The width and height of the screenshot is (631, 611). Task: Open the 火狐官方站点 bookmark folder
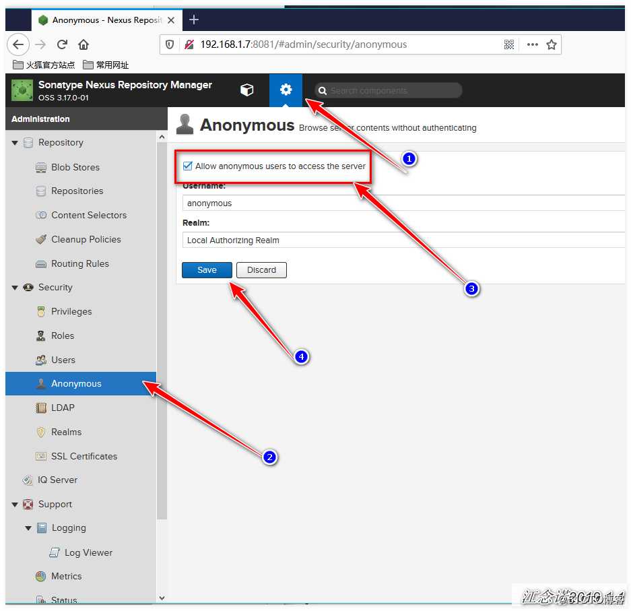pos(44,65)
